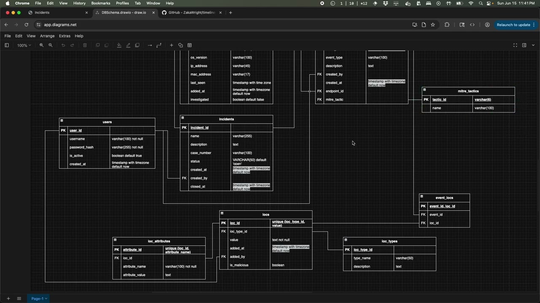Click the browser back arrow
The height and width of the screenshot is (303, 540).
[x=6, y=25]
